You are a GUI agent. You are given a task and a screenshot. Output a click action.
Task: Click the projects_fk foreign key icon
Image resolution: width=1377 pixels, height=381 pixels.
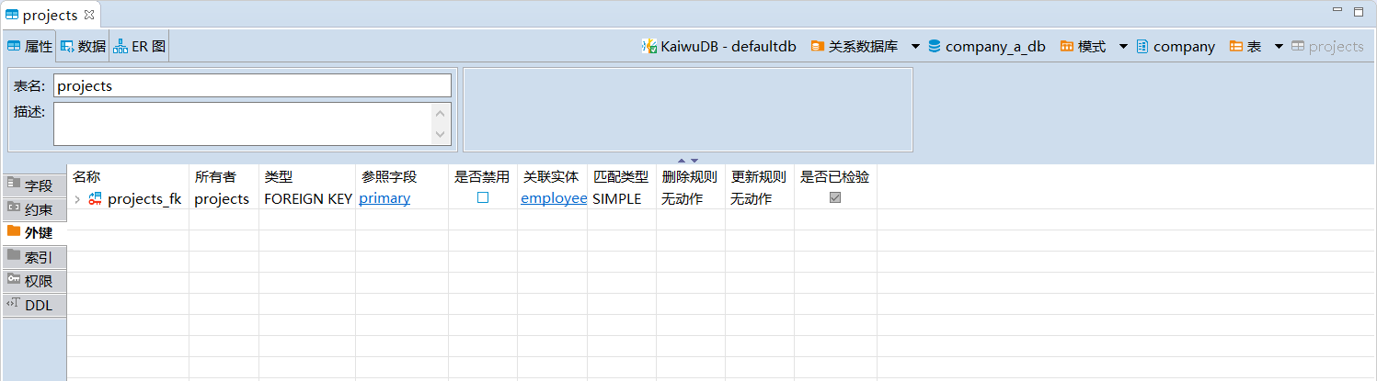(96, 199)
